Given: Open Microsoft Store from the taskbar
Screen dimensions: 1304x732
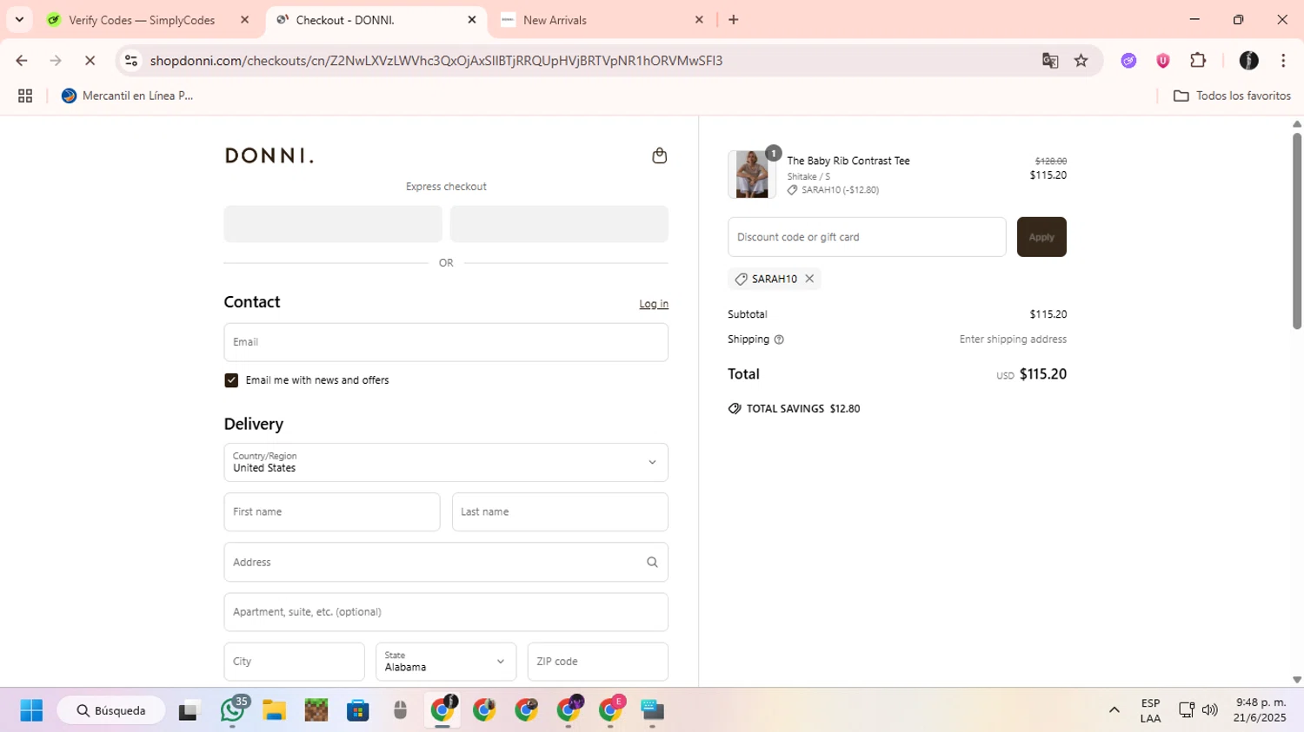Looking at the screenshot, I should [357, 710].
